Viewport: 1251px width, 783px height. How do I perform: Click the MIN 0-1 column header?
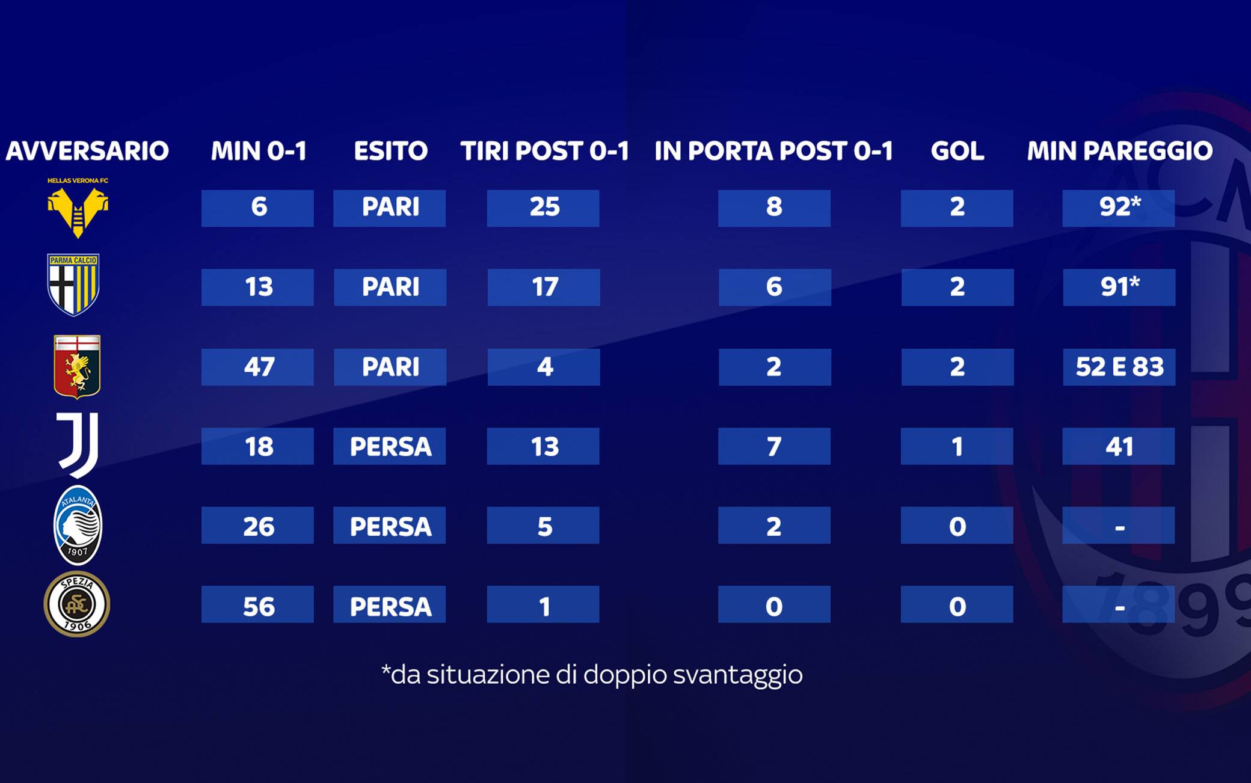tap(259, 151)
